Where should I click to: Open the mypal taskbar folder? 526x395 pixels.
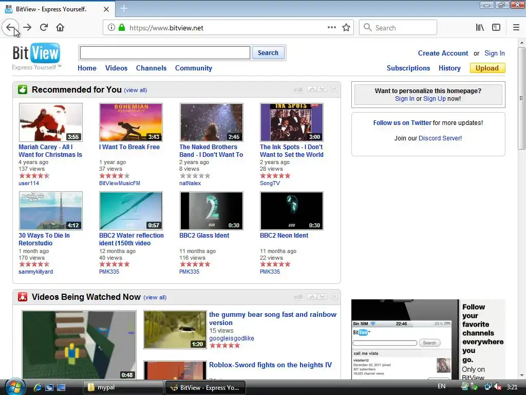(x=123, y=387)
